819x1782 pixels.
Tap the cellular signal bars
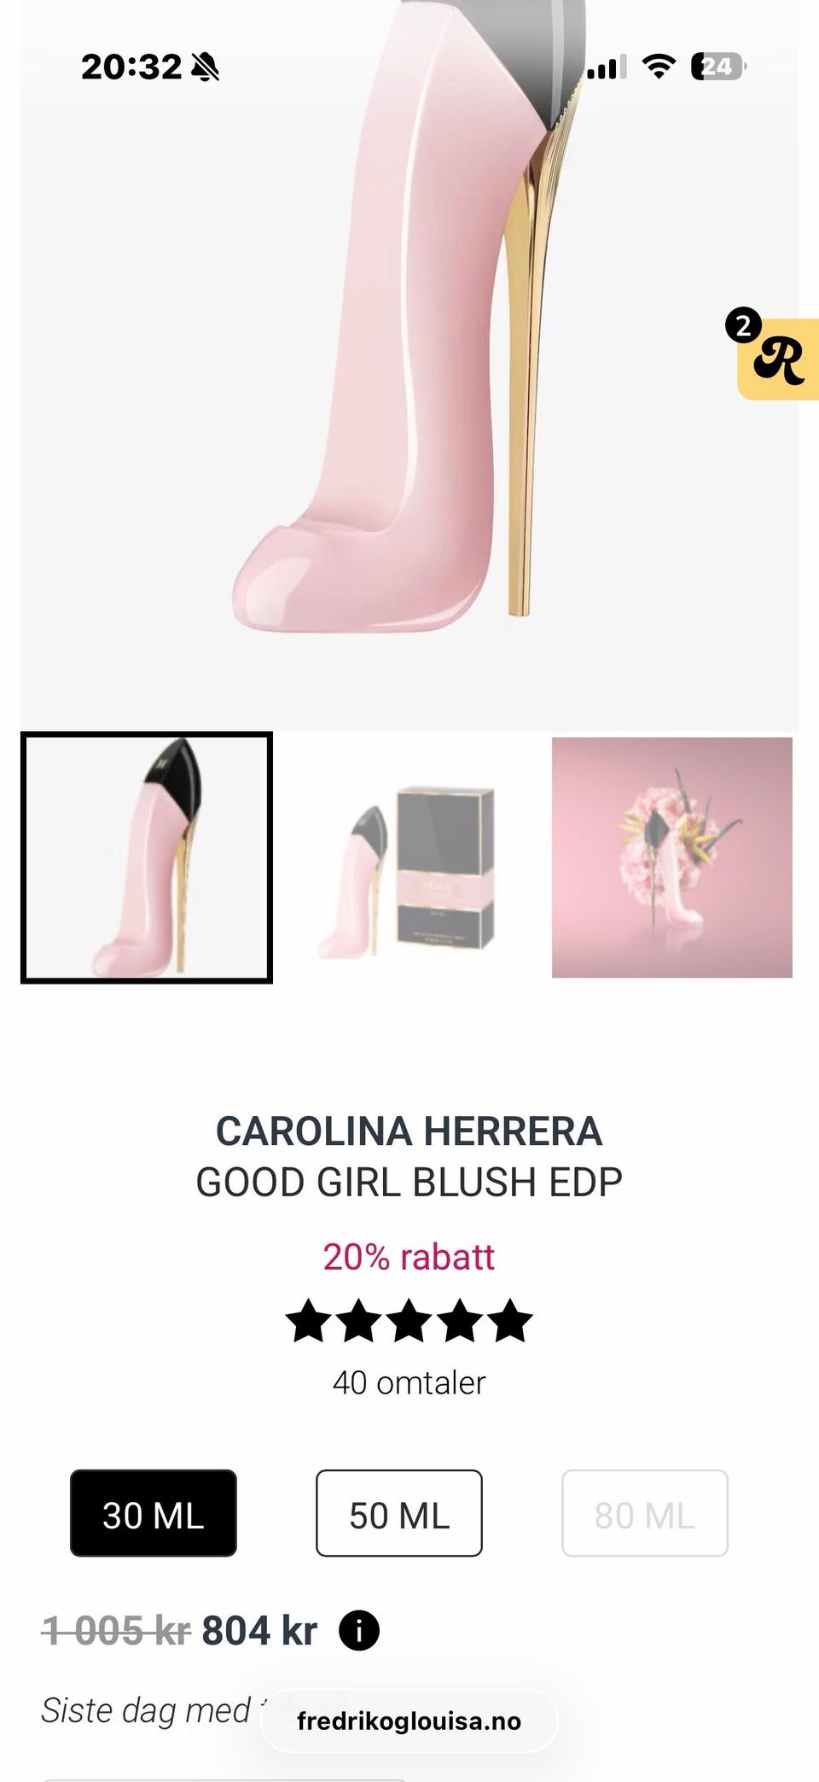(x=607, y=67)
